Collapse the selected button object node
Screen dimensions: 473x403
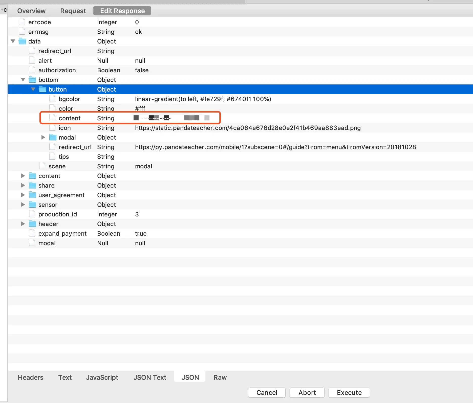(x=33, y=89)
